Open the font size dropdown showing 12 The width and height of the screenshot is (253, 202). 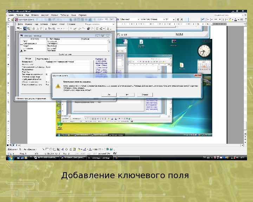[x=174, y=20]
